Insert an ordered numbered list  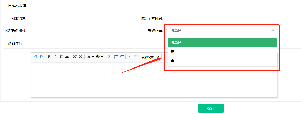click(116, 57)
